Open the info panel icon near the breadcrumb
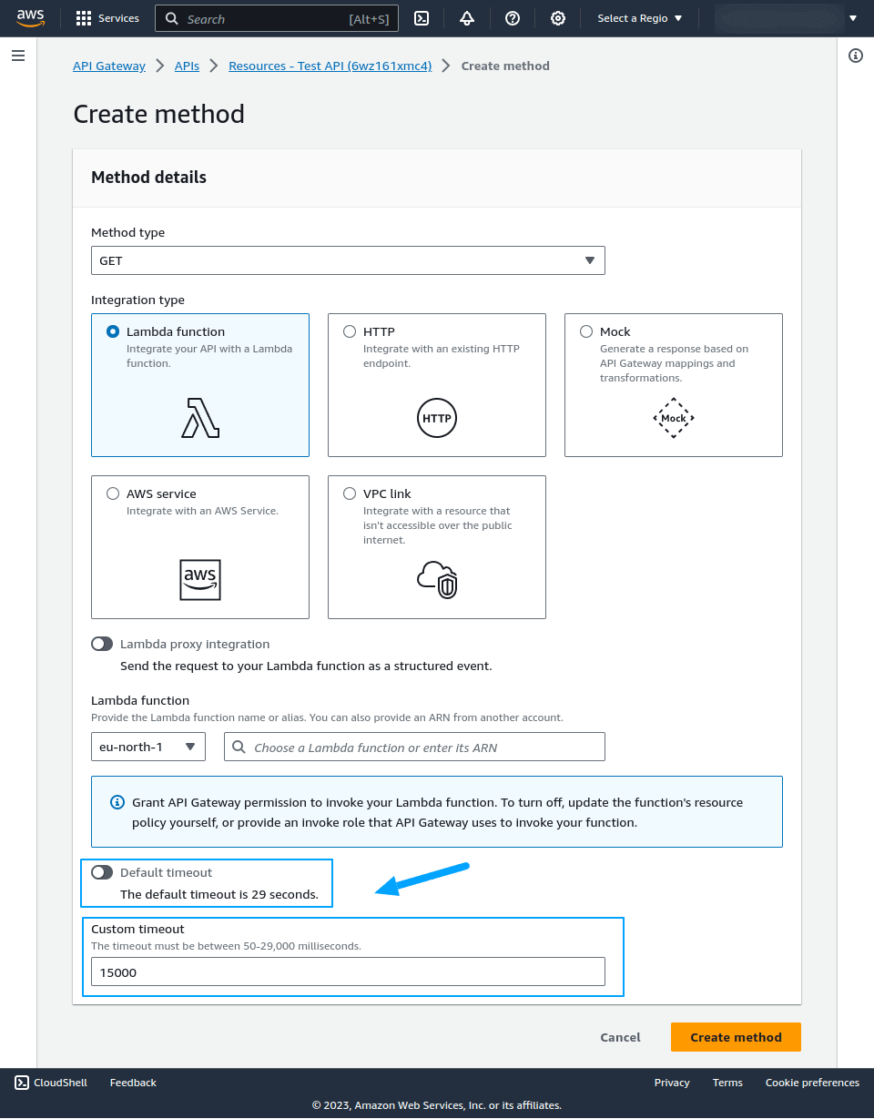Image resolution: width=874 pixels, height=1119 pixels. [x=855, y=56]
